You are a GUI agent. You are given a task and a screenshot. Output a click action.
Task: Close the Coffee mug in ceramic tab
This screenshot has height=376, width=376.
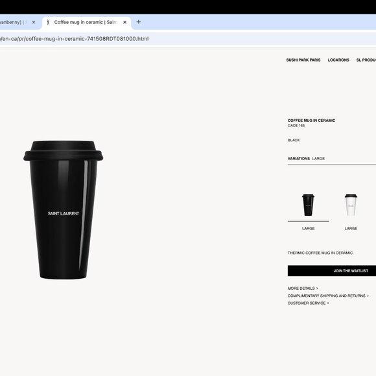124,22
